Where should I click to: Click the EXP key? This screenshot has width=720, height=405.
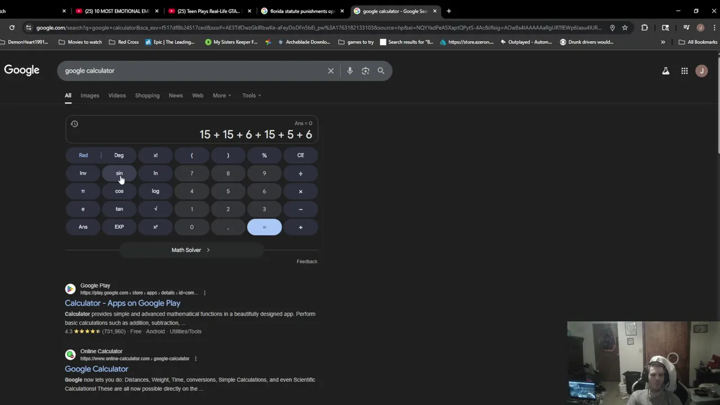(x=119, y=227)
